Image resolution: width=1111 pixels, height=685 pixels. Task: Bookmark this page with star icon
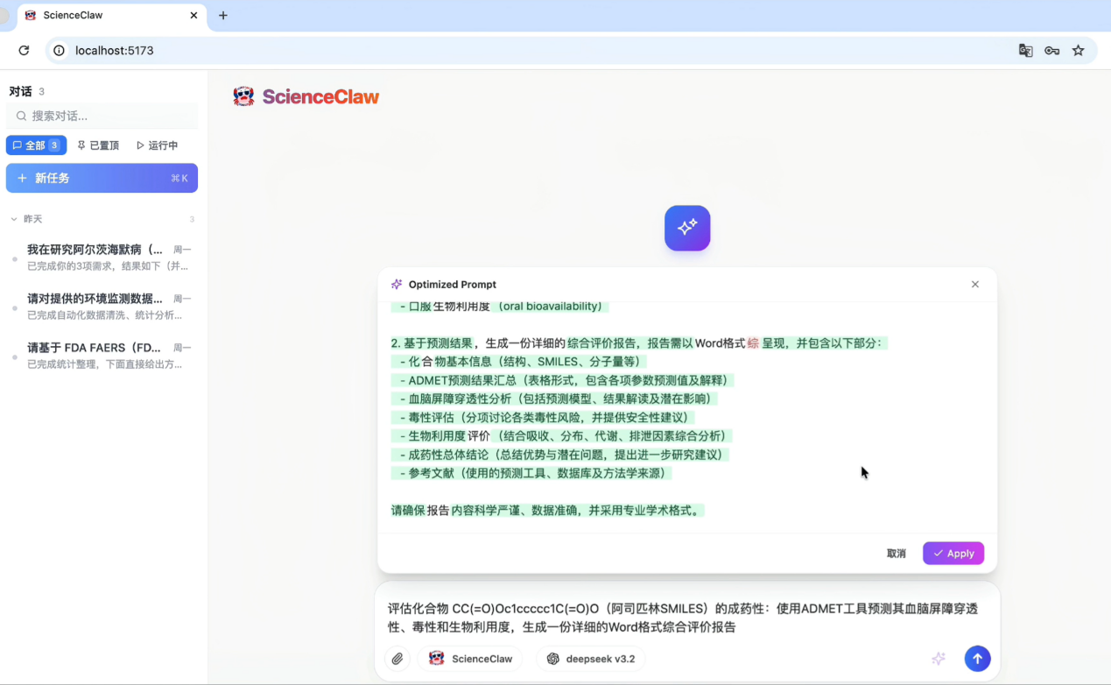pos(1079,51)
